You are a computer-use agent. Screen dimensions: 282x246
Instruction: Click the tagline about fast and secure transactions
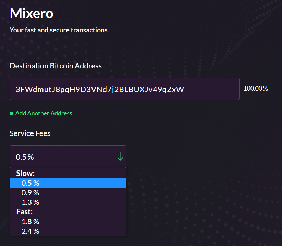[59, 30]
